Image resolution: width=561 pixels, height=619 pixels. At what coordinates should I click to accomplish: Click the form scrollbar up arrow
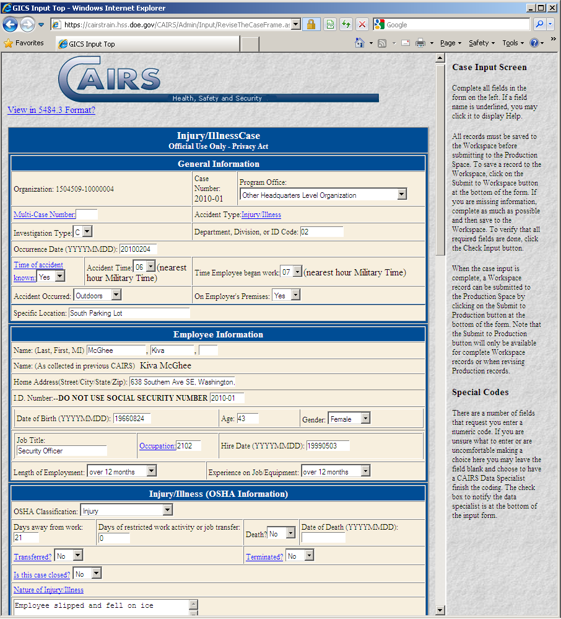440,58
